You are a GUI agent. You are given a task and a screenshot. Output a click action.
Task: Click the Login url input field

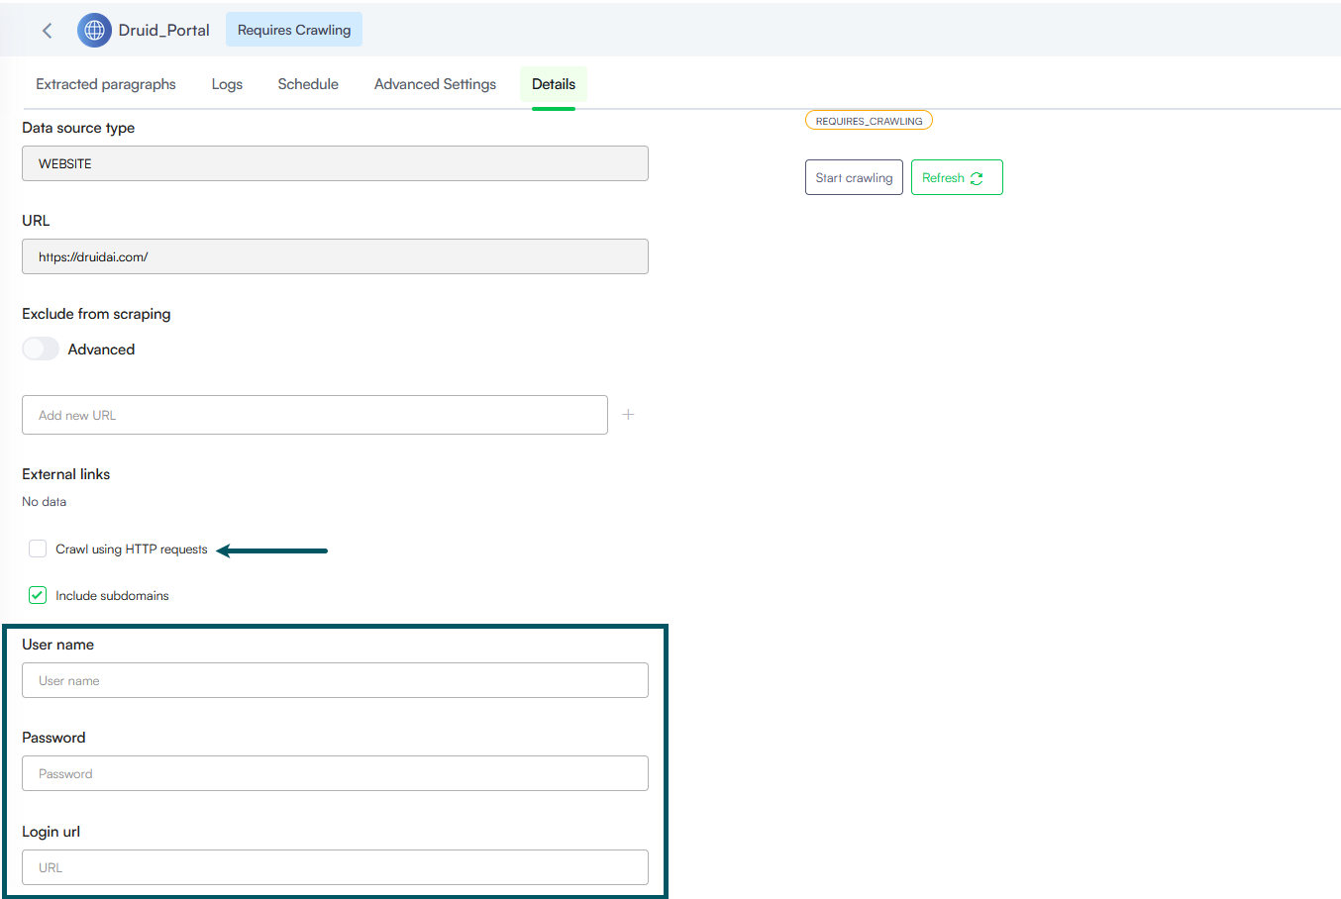click(x=335, y=867)
